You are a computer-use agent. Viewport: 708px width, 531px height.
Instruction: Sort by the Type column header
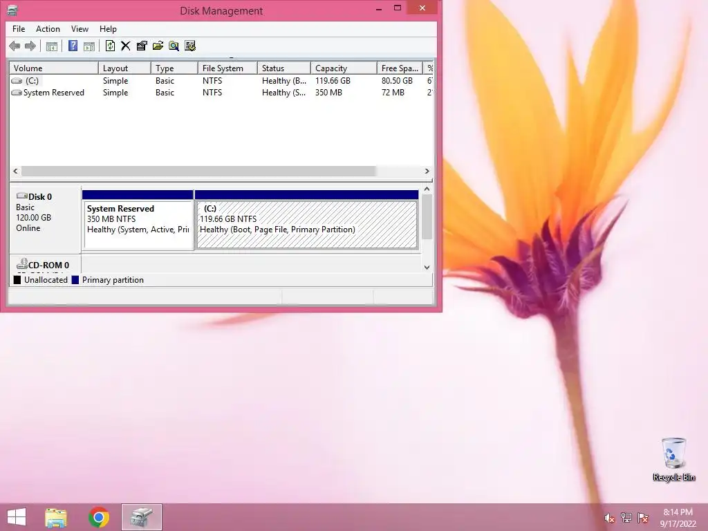[x=175, y=68]
